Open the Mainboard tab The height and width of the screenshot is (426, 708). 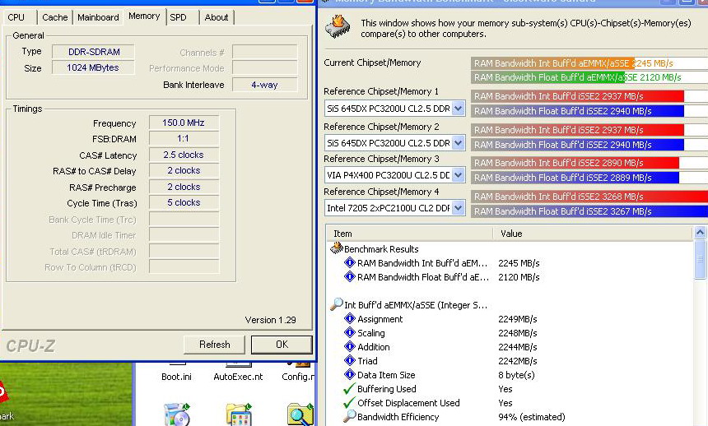point(98,17)
